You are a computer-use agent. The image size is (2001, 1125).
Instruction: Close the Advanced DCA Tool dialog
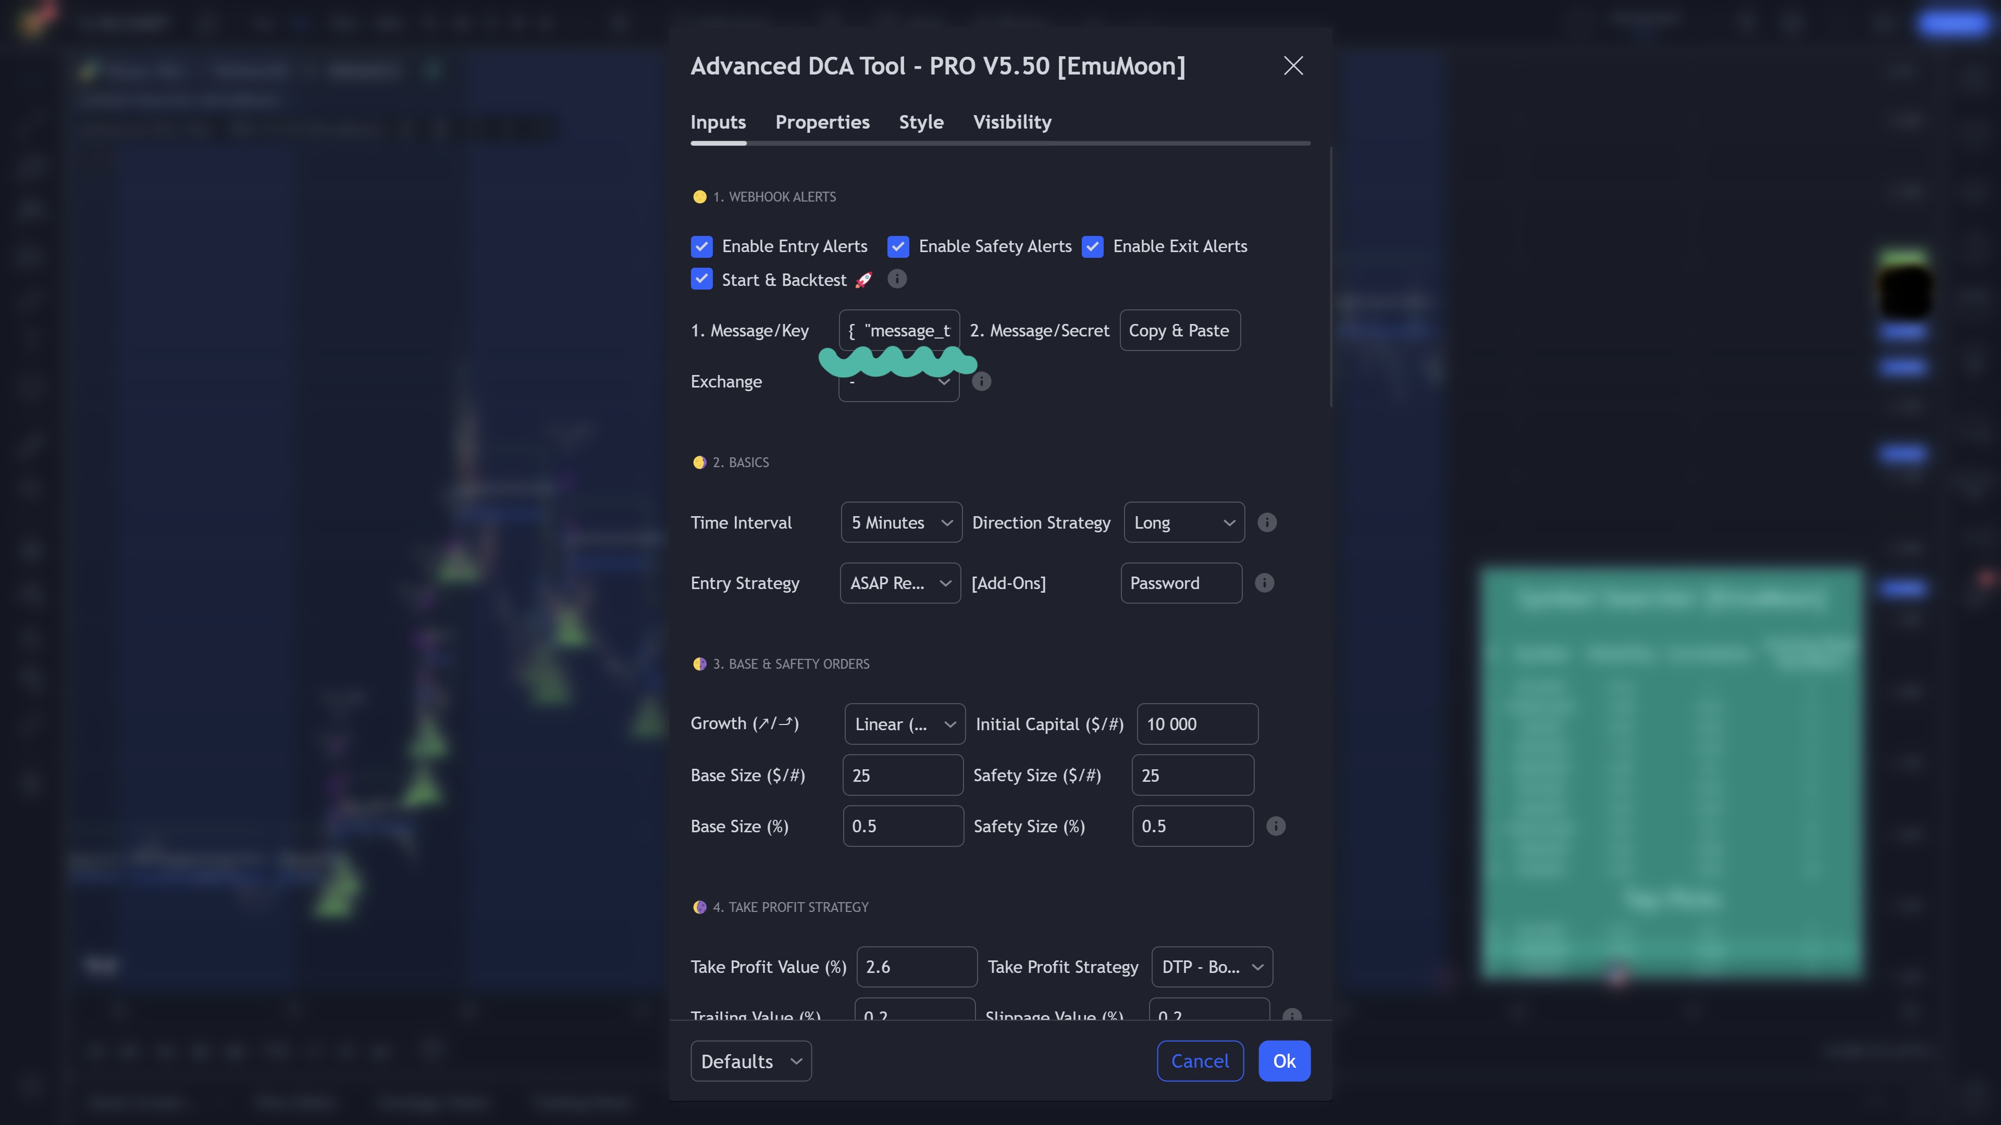[x=1292, y=66]
